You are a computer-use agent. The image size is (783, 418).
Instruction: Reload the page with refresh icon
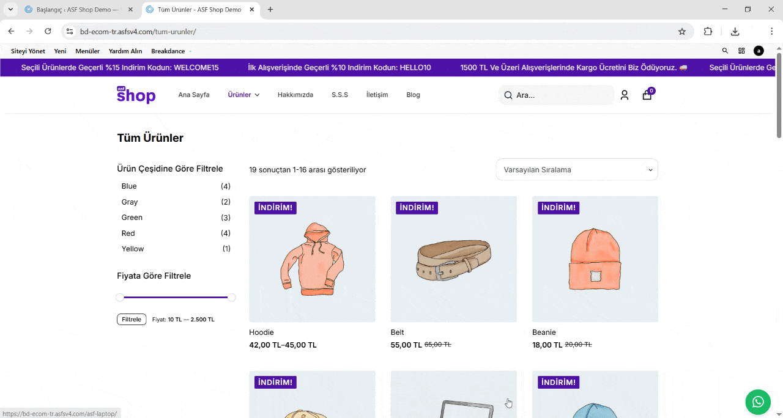[x=48, y=31]
